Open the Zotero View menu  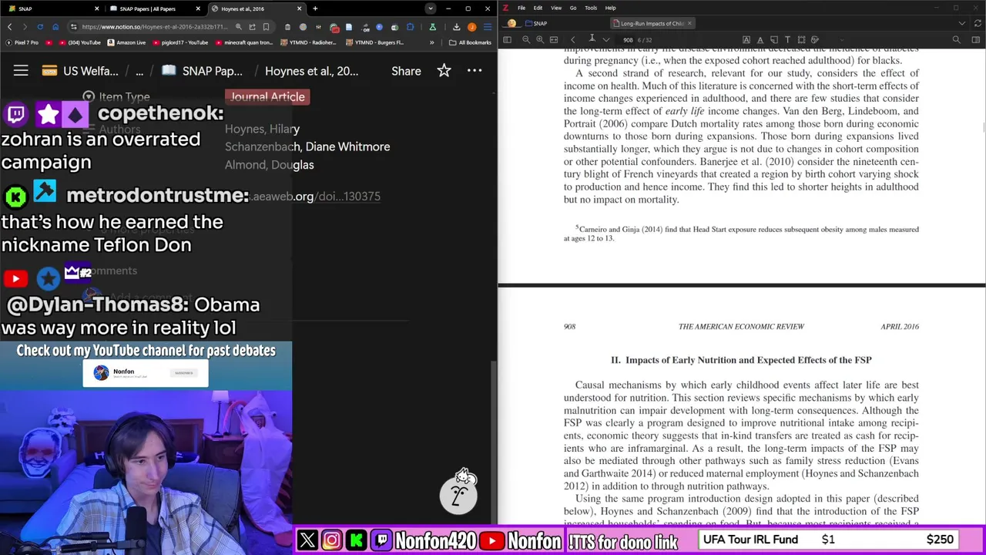click(556, 8)
